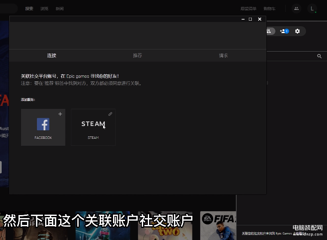Add the Facebook service card
This screenshot has height=240, width=327.
click(x=43, y=127)
